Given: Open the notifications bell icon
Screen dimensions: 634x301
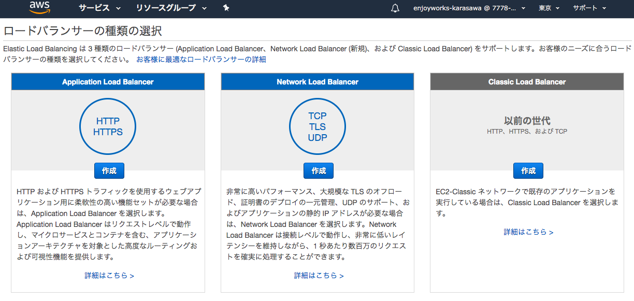Looking at the screenshot, I should 395,8.
